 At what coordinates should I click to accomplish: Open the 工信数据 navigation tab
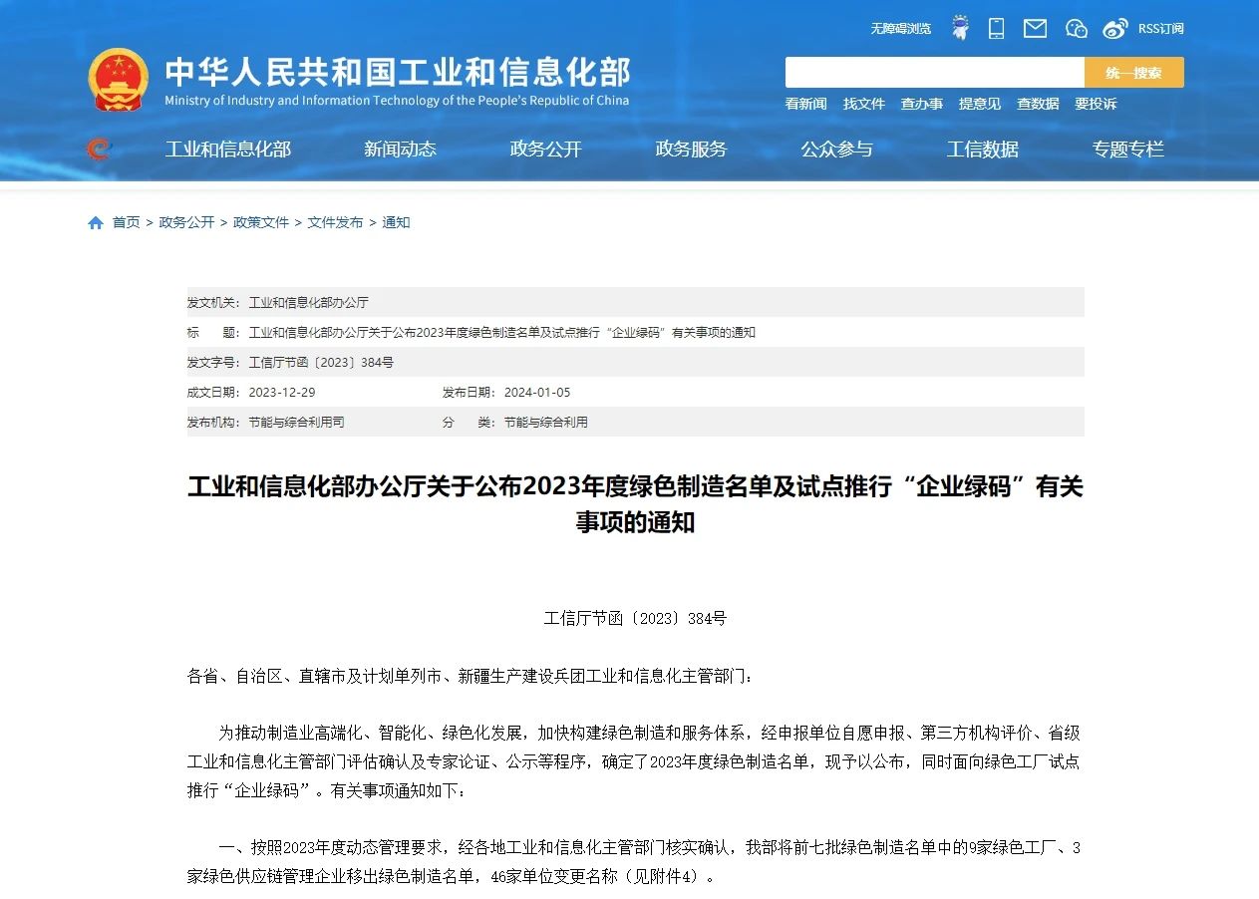click(982, 150)
